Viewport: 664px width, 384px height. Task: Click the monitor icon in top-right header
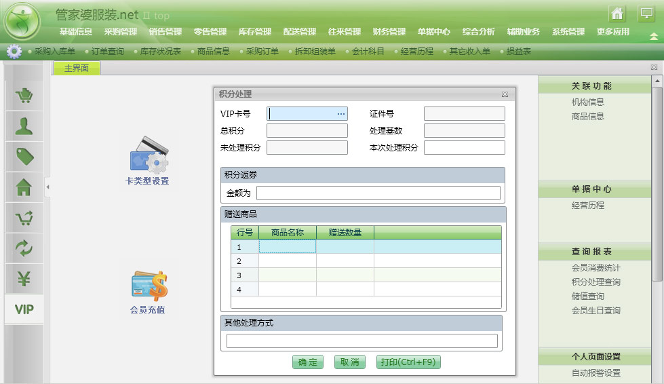click(x=645, y=14)
